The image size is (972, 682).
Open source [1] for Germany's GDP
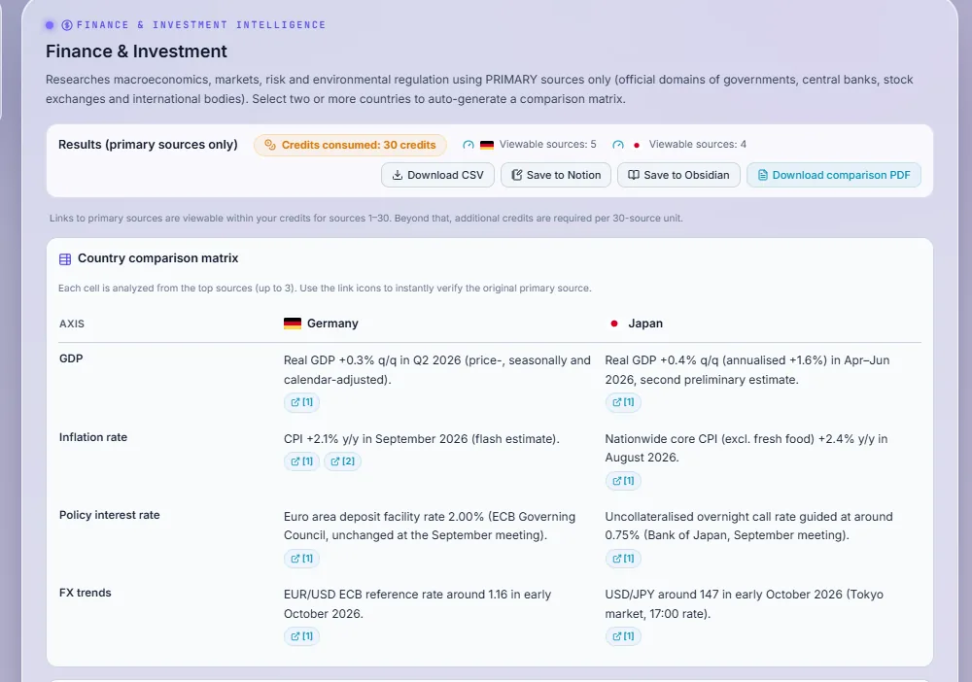(x=302, y=402)
